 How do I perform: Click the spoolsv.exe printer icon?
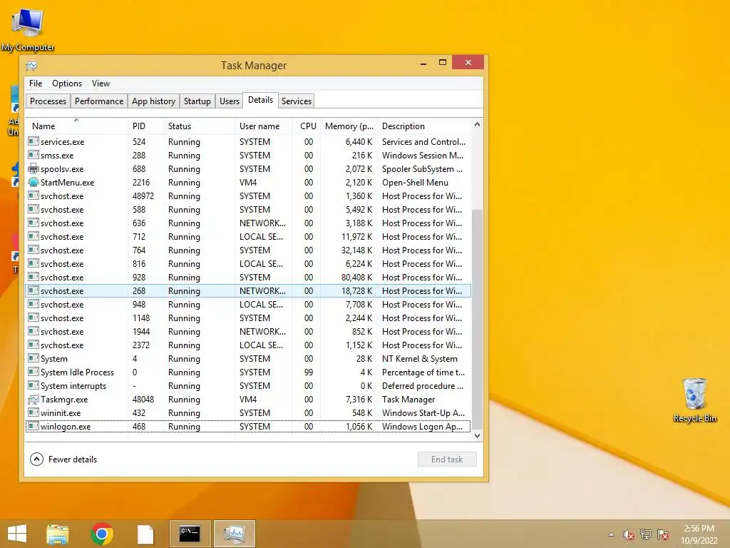(x=33, y=168)
